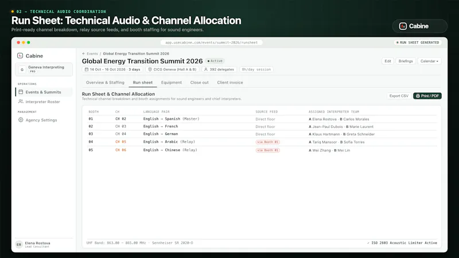Click team Klaus Hartmann · Greta Schneider
This screenshot has width=459, height=258.
coord(341,134)
